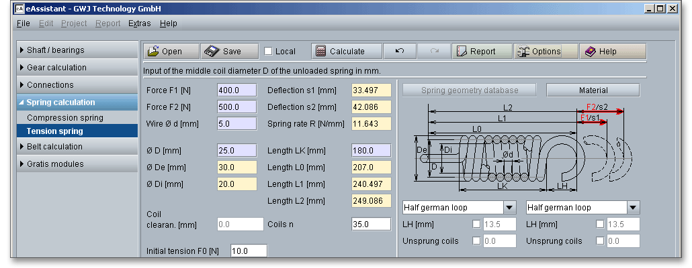Screen dimensions: 692x268
Task: Open the left Half german loop dropdown
Action: coord(509,208)
